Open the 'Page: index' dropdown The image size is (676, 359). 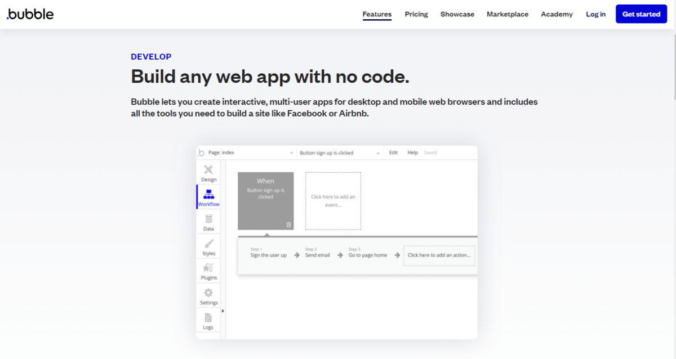pos(251,153)
